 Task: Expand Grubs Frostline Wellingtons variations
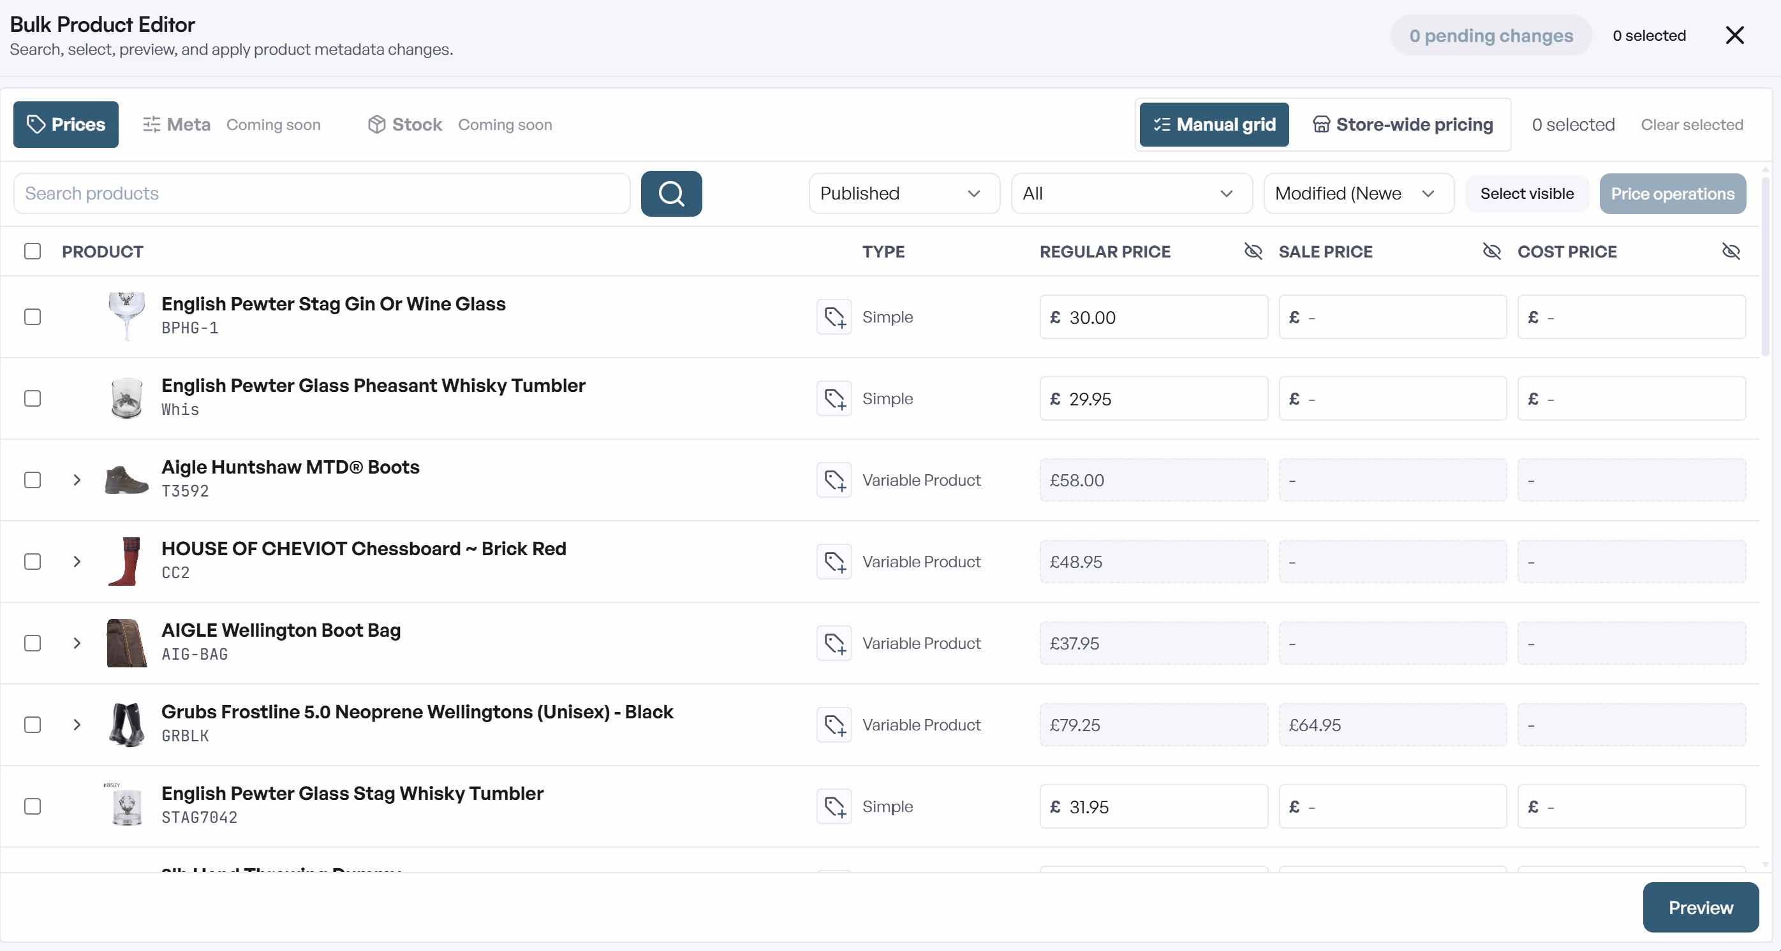[x=77, y=725]
